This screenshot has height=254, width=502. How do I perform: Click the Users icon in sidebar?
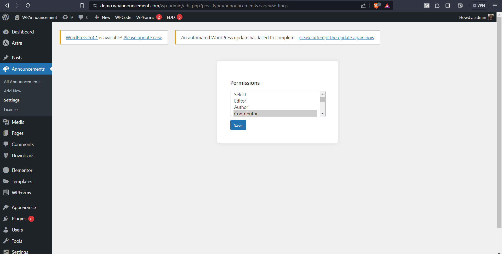(6, 230)
